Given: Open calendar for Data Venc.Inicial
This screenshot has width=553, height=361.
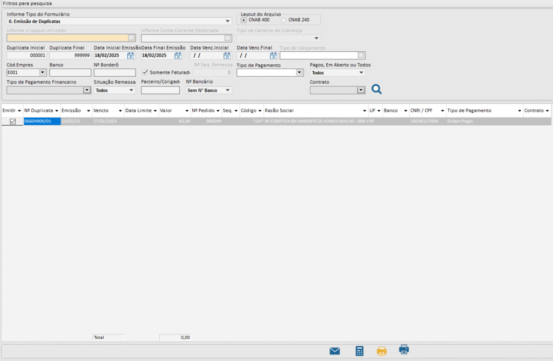Looking at the screenshot, I should click(x=227, y=56).
